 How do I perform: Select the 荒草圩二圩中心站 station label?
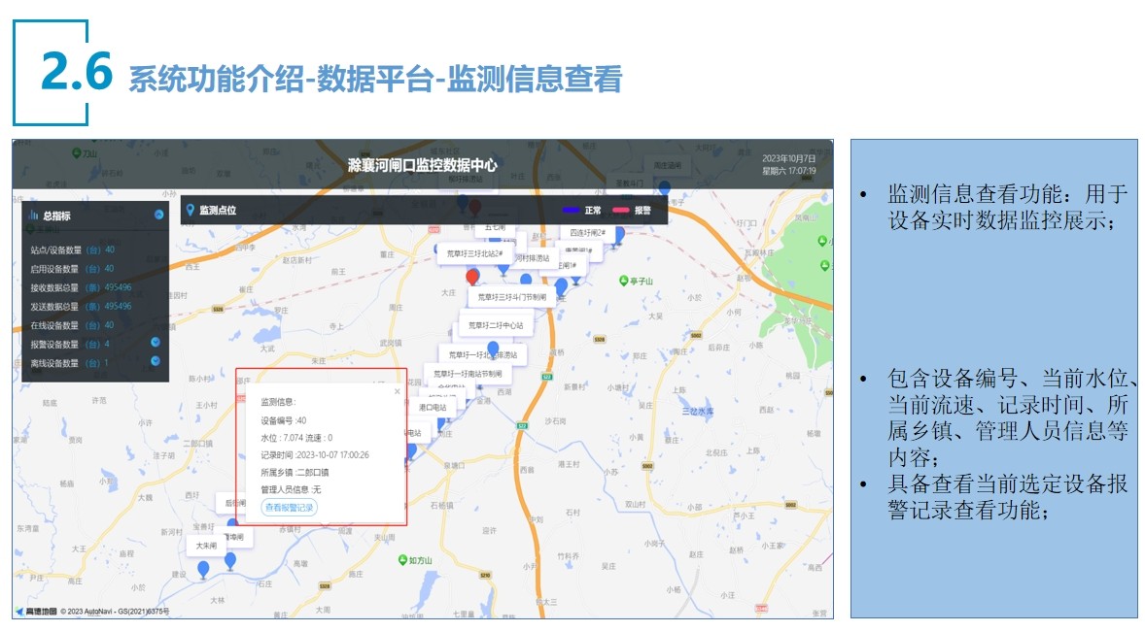point(496,326)
